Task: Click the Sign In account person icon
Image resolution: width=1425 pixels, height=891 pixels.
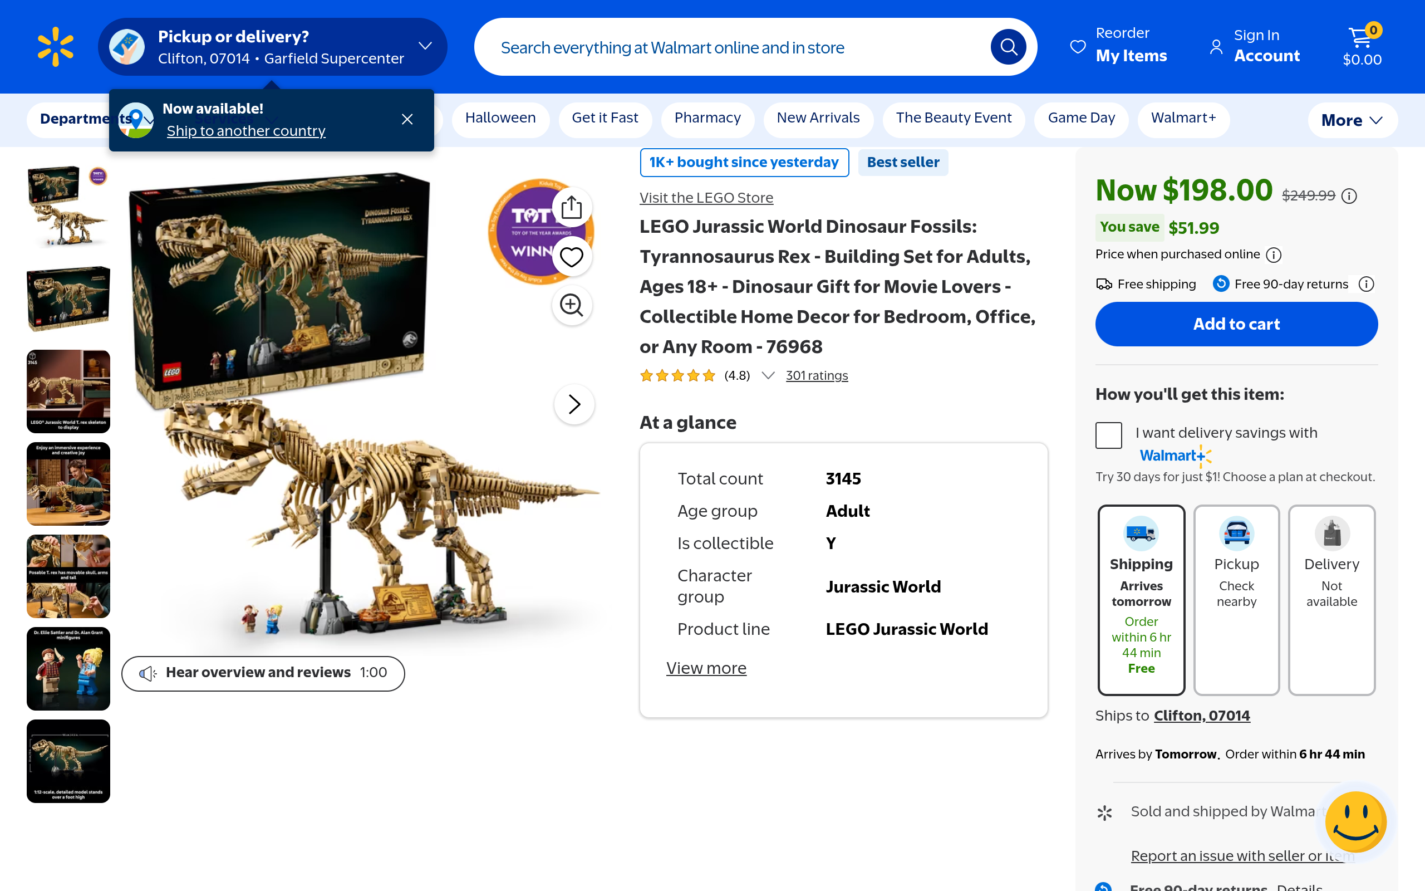Action: click(1216, 47)
